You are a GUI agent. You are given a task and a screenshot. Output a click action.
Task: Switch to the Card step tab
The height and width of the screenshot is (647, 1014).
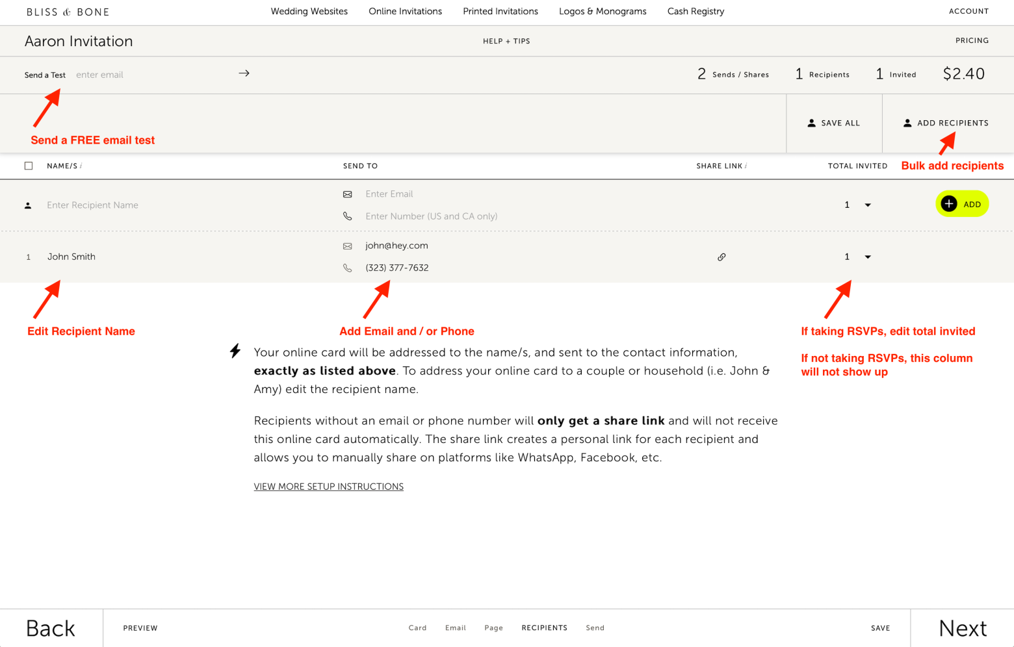[417, 628]
